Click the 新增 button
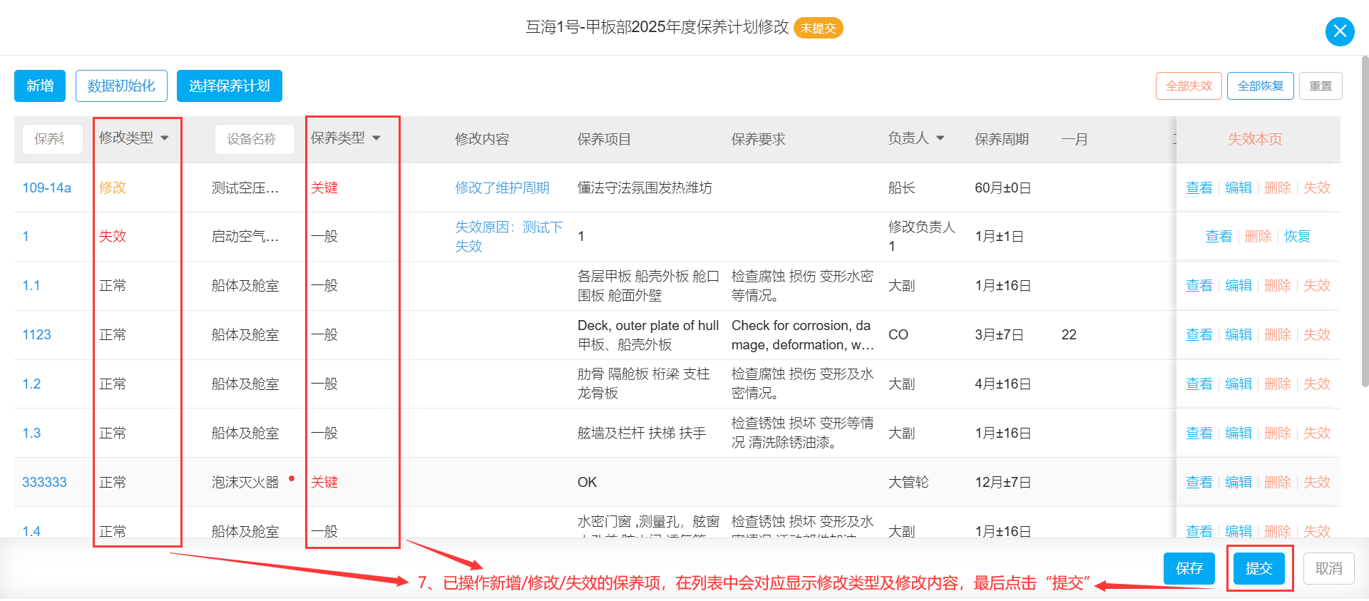The image size is (1369, 601). [x=40, y=86]
